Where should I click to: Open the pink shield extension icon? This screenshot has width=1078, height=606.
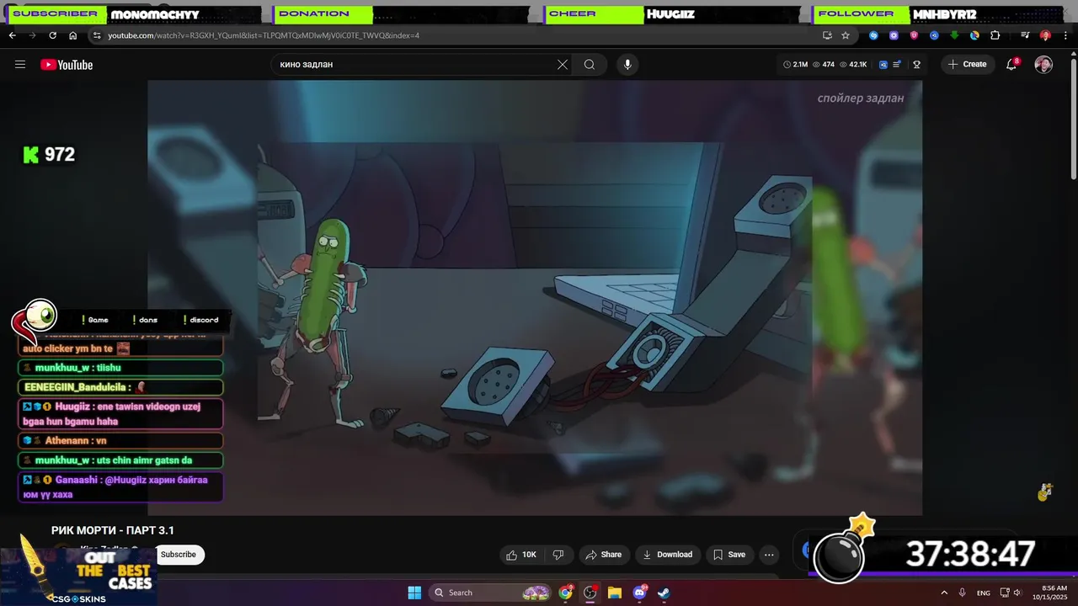click(x=914, y=35)
